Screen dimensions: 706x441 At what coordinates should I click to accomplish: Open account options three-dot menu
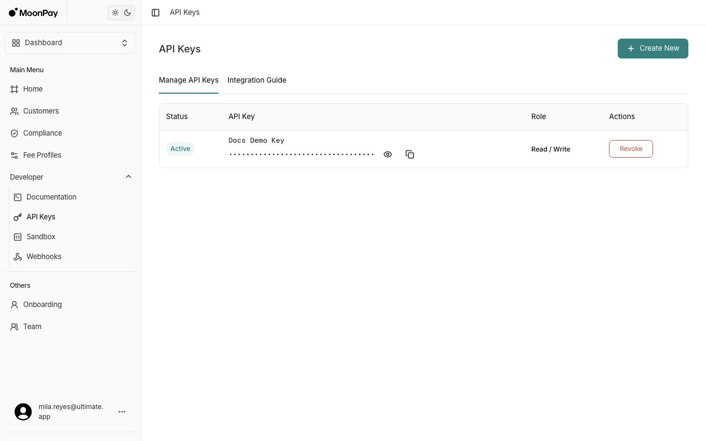pos(122,412)
